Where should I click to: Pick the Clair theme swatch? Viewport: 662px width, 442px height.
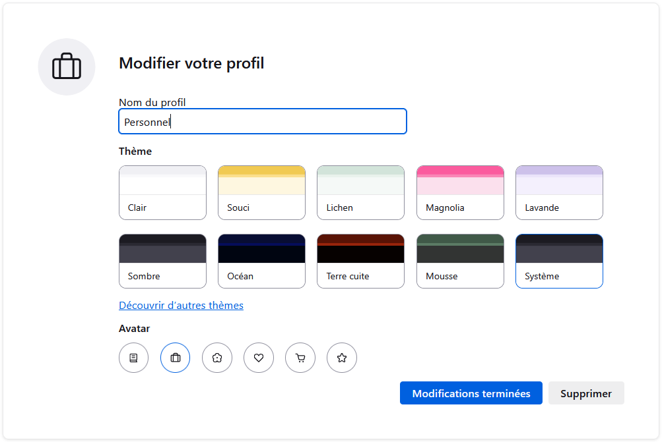point(162,192)
